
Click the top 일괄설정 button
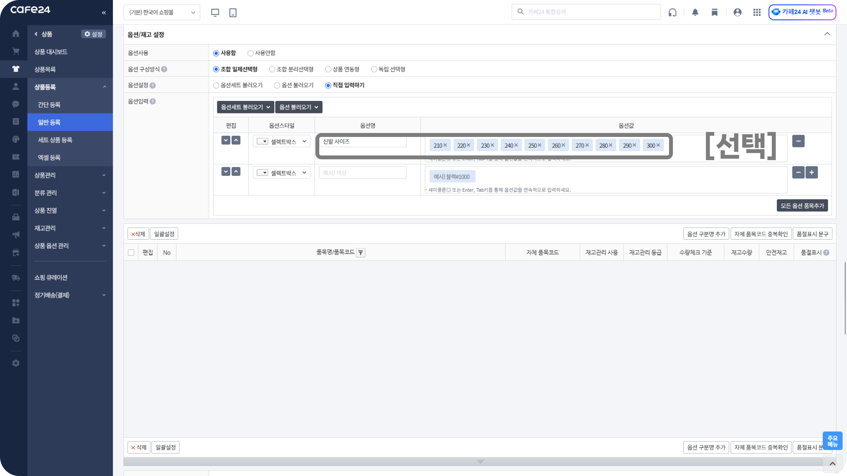coord(164,234)
